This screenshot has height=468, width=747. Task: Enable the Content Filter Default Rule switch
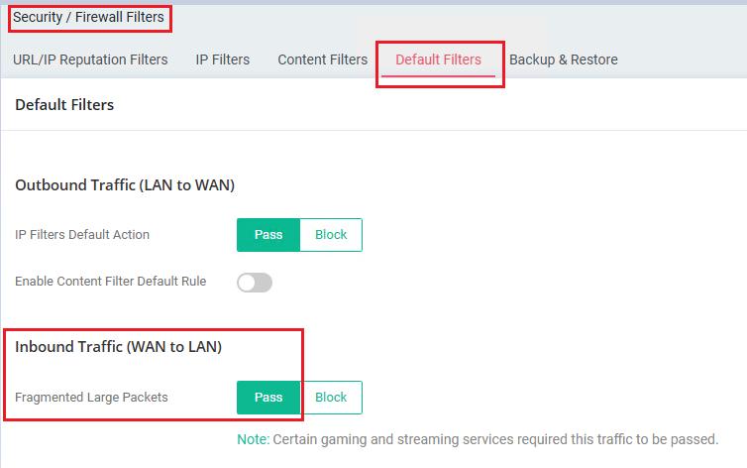click(x=255, y=283)
